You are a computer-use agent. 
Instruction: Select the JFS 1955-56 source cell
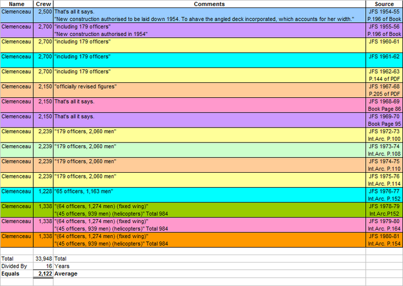point(384,30)
